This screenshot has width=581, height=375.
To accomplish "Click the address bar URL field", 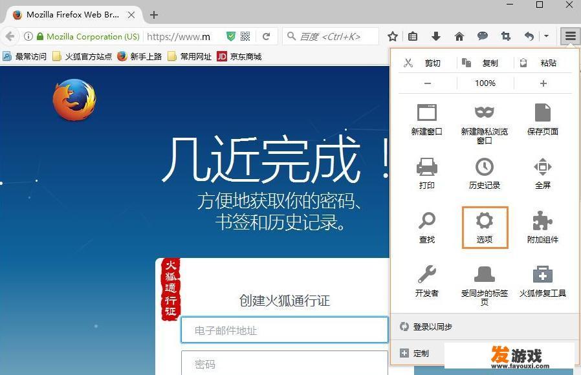I will pyautogui.click(x=179, y=36).
